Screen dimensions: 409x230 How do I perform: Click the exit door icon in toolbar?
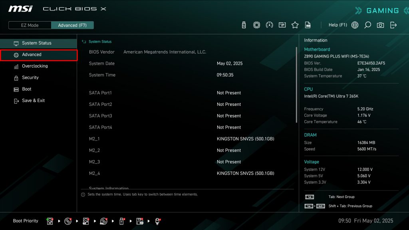coord(393,25)
